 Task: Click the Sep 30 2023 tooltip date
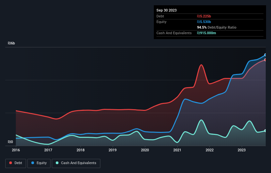point(166,10)
